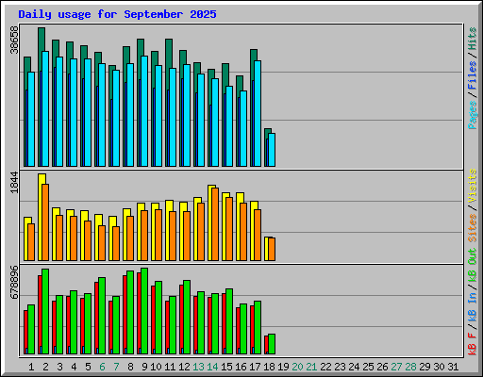483x377 pixels.
Task: Click the green kB Out bar for day 18
Action: point(272,344)
